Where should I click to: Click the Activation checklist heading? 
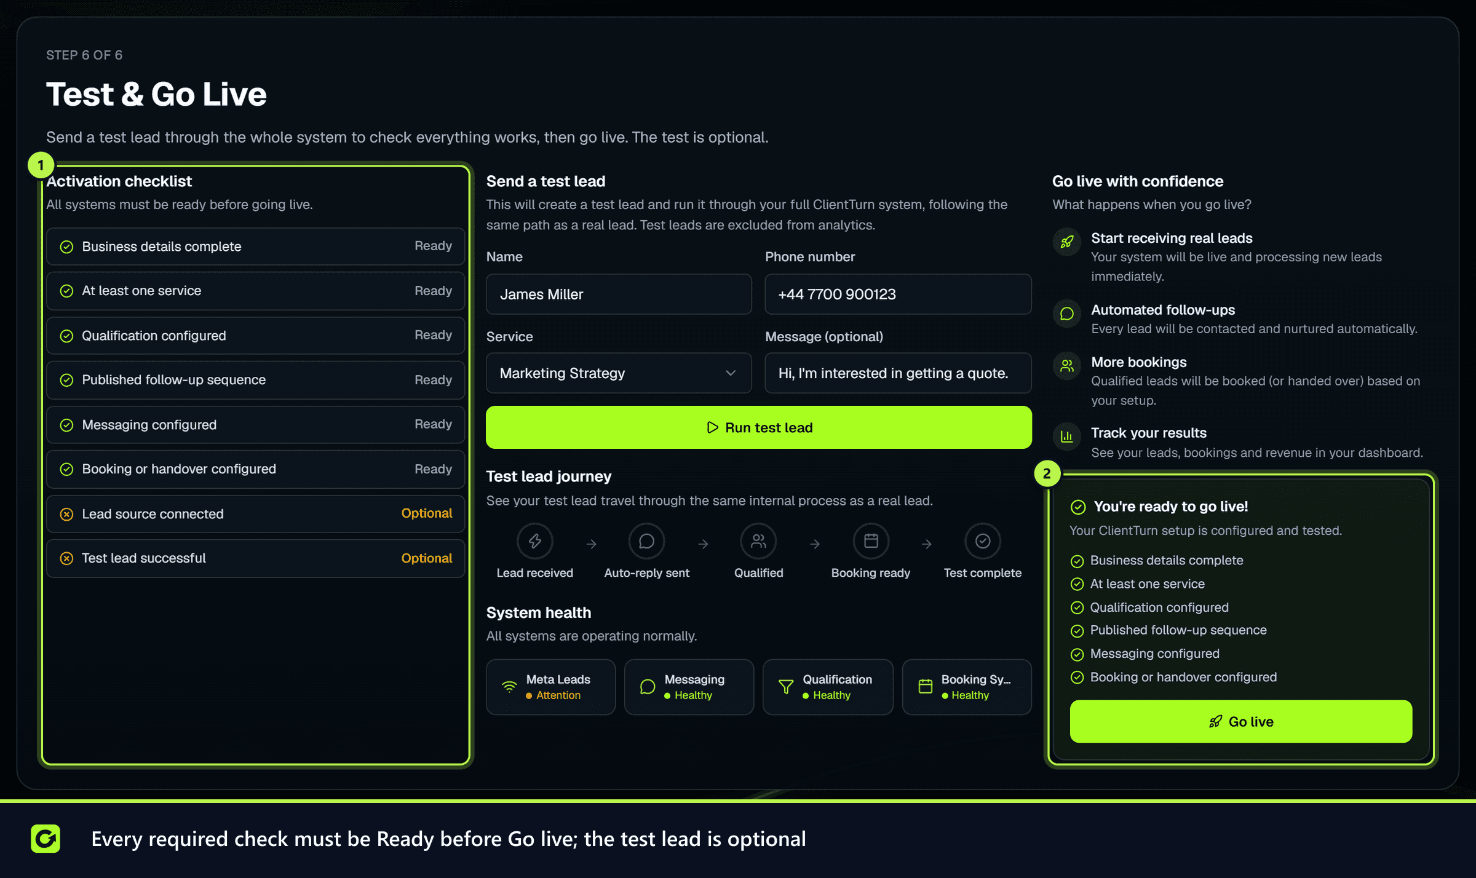pos(119,181)
